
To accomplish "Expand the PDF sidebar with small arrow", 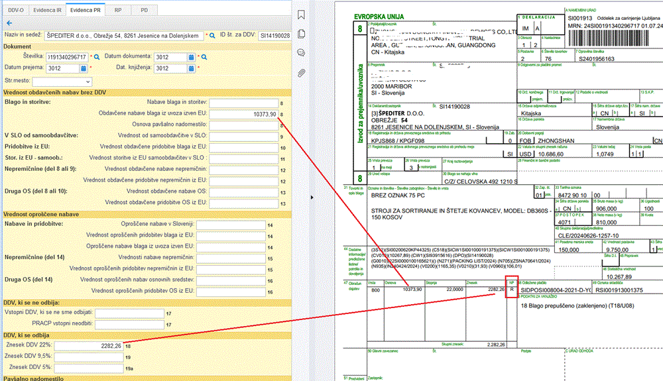I will click(312, 197).
